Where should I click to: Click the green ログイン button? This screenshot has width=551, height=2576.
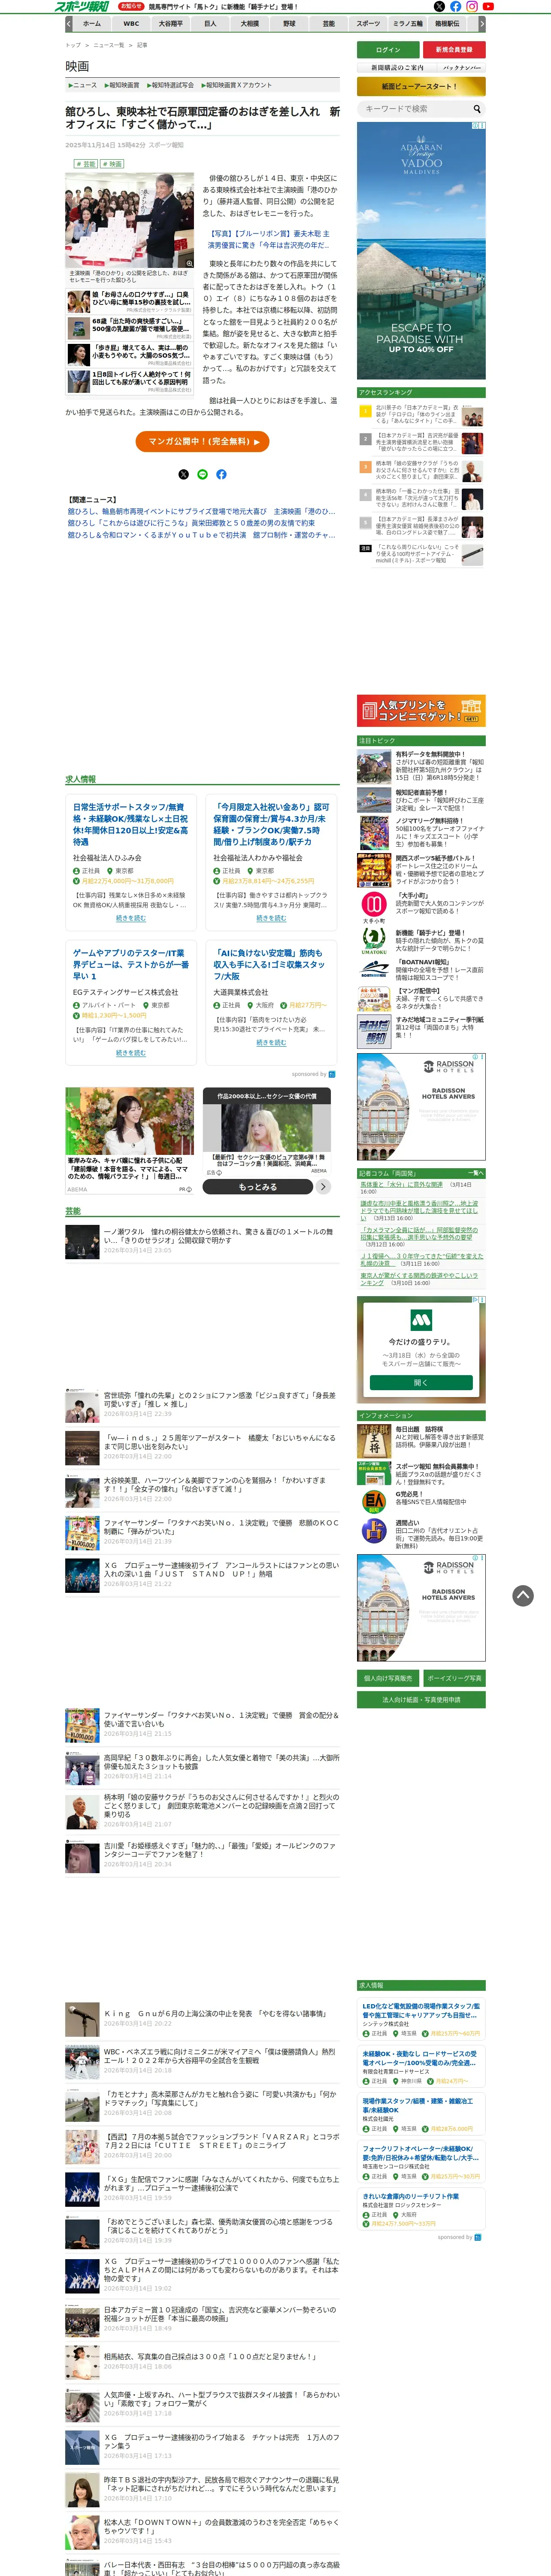click(388, 49)
